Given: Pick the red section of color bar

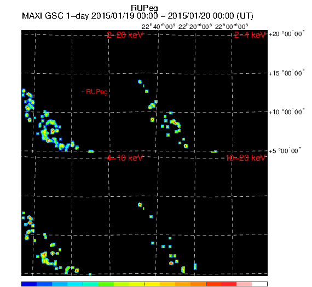Looking at the screenshot, I should [x=229, y=284].
